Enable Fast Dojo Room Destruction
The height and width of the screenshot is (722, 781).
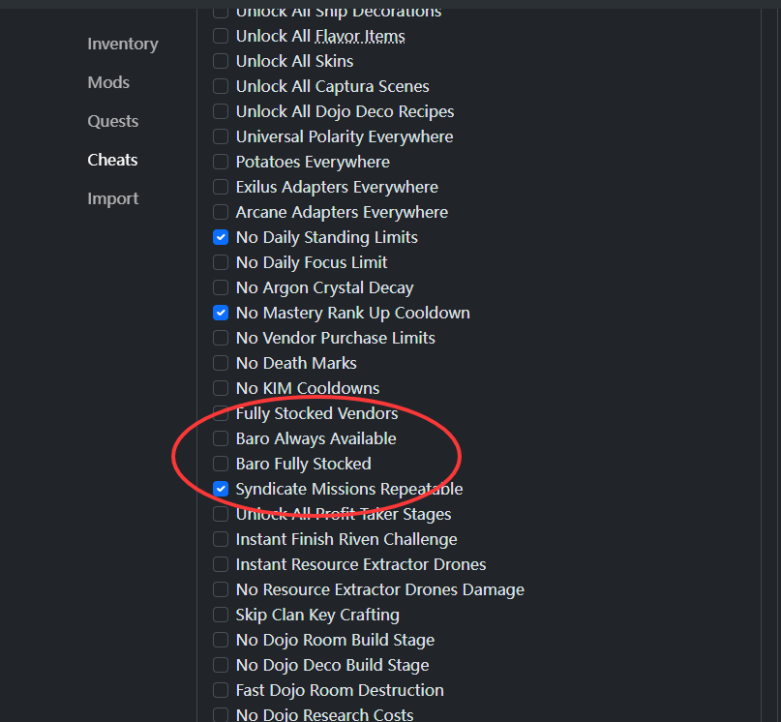coord(221,690)
